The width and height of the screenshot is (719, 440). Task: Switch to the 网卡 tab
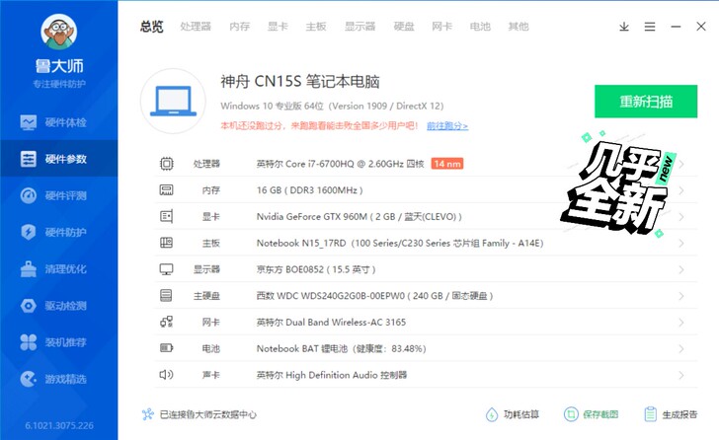point(442,27)
